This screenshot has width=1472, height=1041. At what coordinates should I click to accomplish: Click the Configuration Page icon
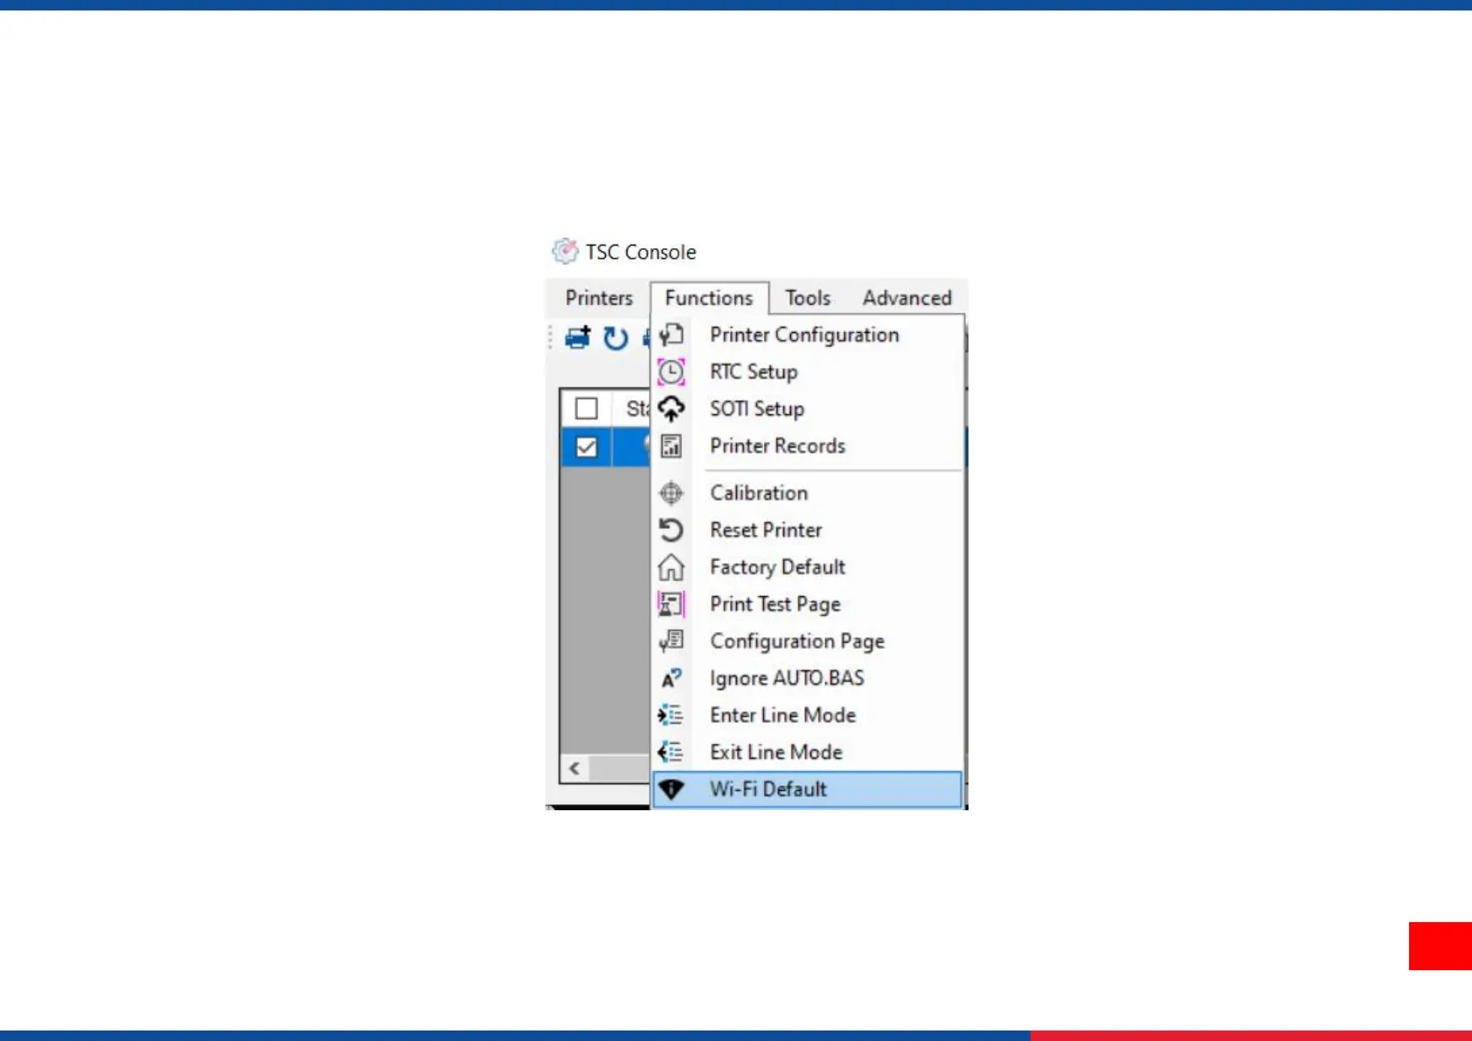pos(671,642)
